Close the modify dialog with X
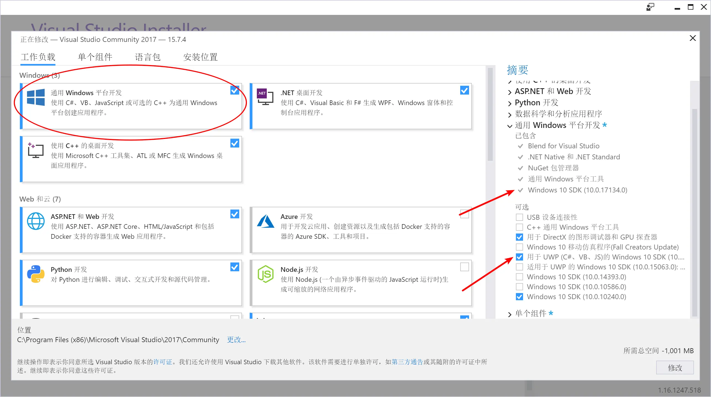 click(693, 38)
